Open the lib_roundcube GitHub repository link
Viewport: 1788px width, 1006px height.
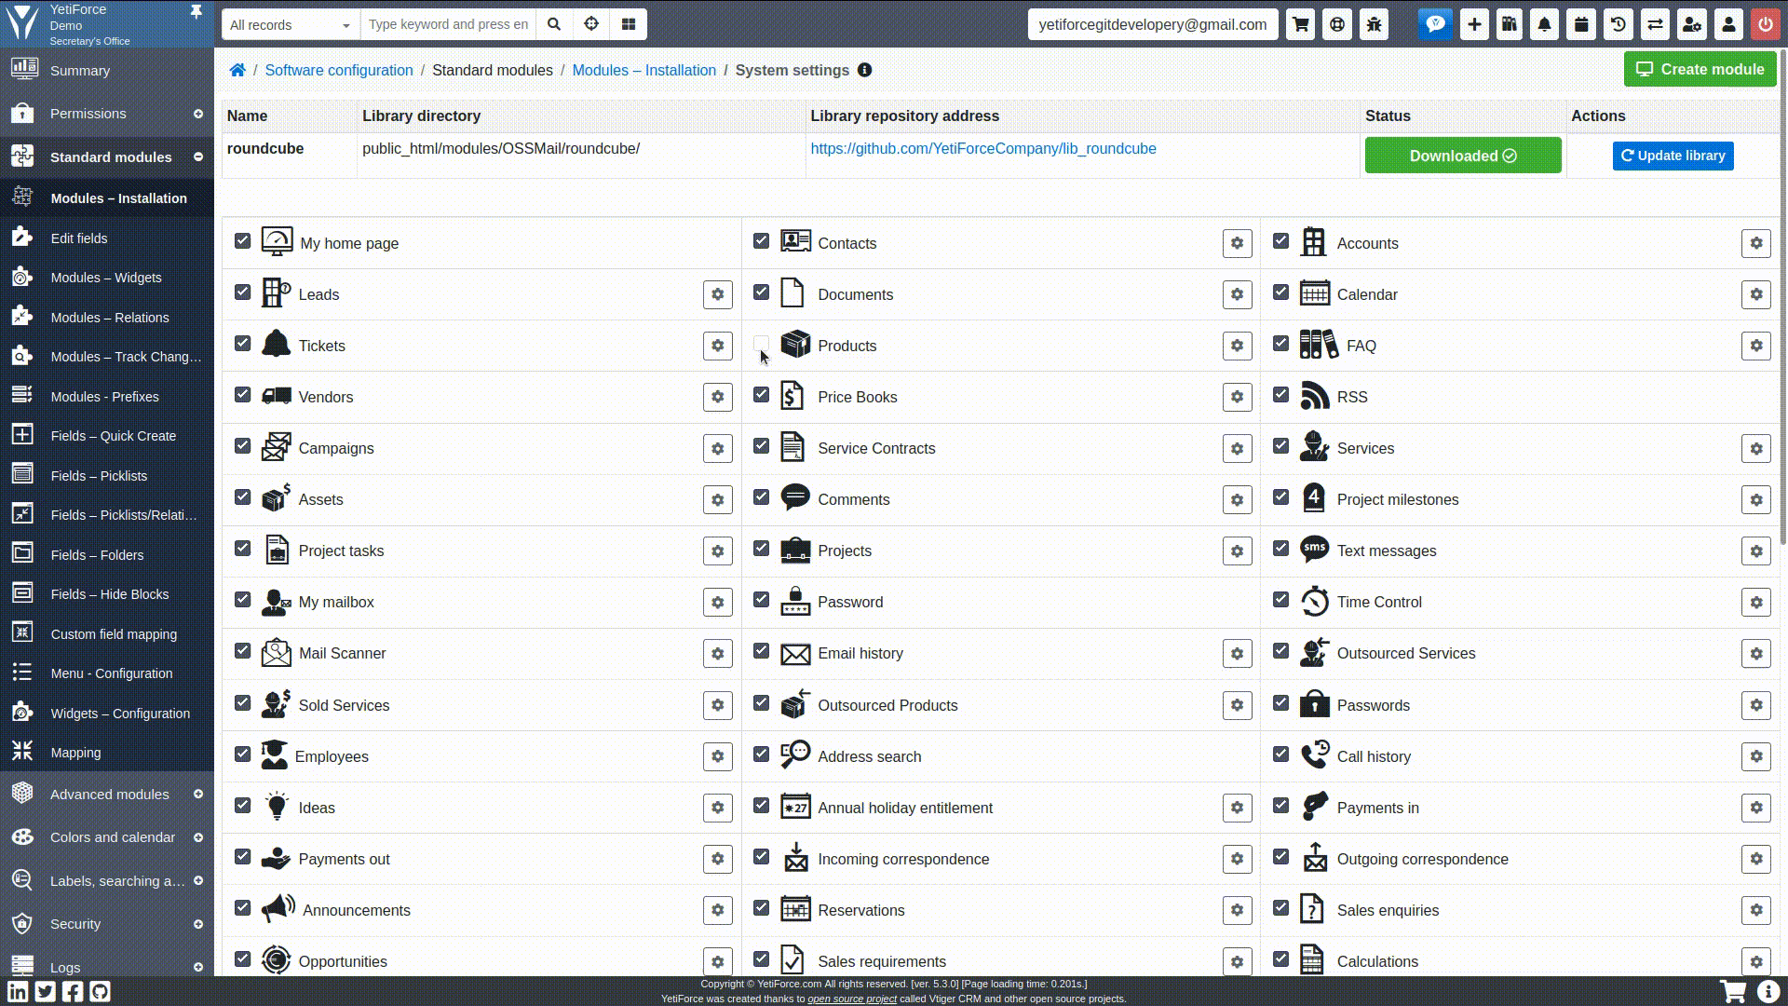click(982, 149)
